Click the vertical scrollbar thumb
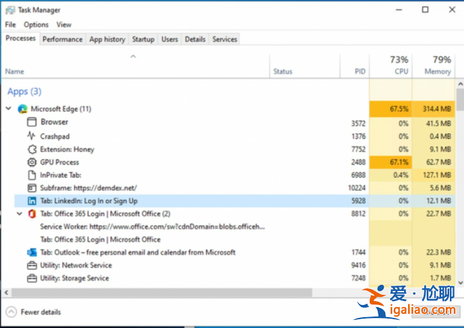The image size is (464, 328). point(460,100)
